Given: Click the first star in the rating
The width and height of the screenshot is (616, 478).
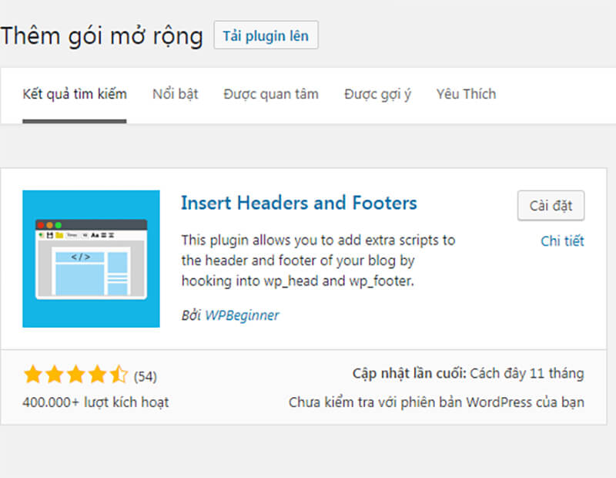Looking at the screenshot, I should [x=34, y=374].
